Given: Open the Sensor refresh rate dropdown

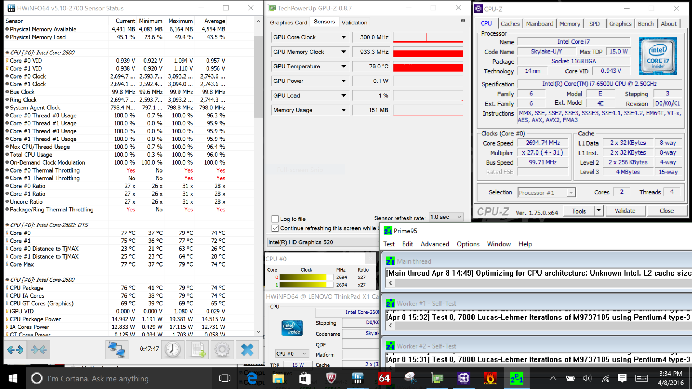Looking at the screenshot, I should pyautogui.click(x=446, y=217).
